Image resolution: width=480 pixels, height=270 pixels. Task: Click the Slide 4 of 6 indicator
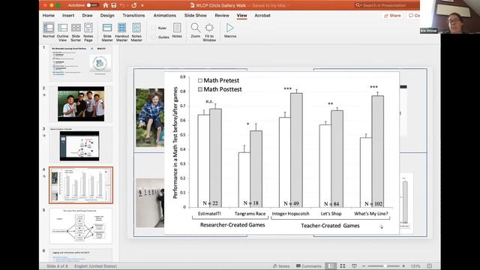coord(57,266)
